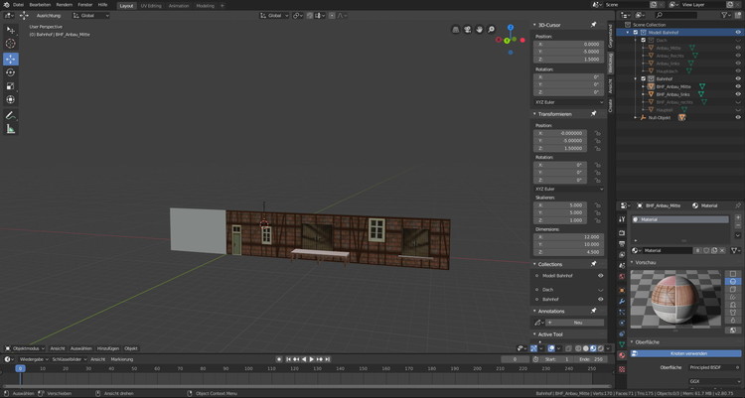Choose the Scale tool

[11, 86]
